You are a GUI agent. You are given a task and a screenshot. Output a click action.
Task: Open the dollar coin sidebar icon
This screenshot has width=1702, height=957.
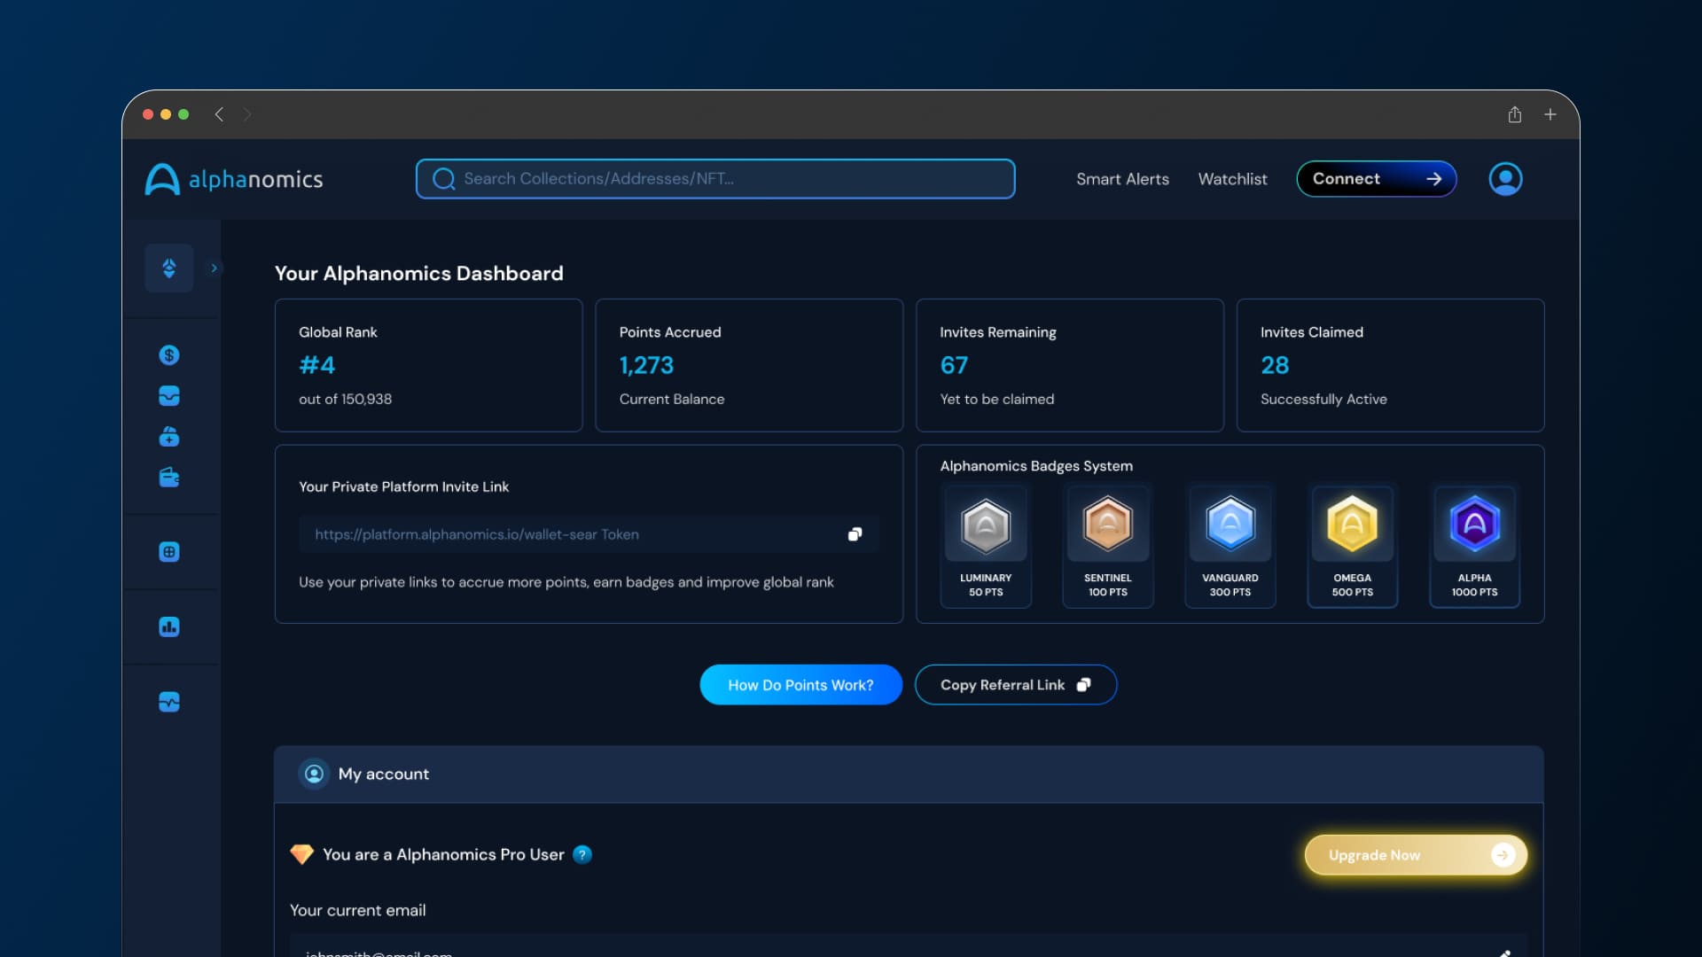pos(169,355)
